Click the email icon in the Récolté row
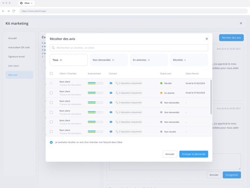Screen dimensions: 250x188 pyautogui.click(x=111, y=83)
